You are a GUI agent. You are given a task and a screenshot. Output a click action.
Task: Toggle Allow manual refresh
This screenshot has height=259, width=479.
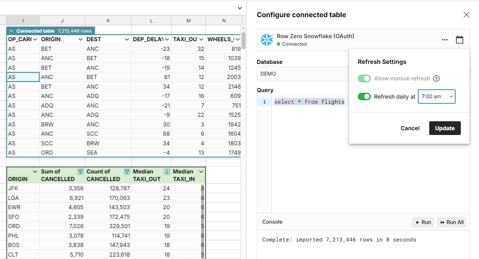point(364,78)
